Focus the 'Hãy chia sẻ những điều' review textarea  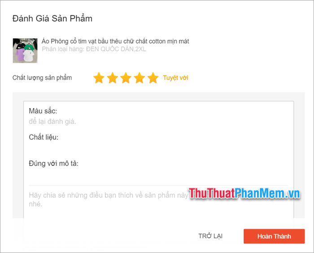159,202
